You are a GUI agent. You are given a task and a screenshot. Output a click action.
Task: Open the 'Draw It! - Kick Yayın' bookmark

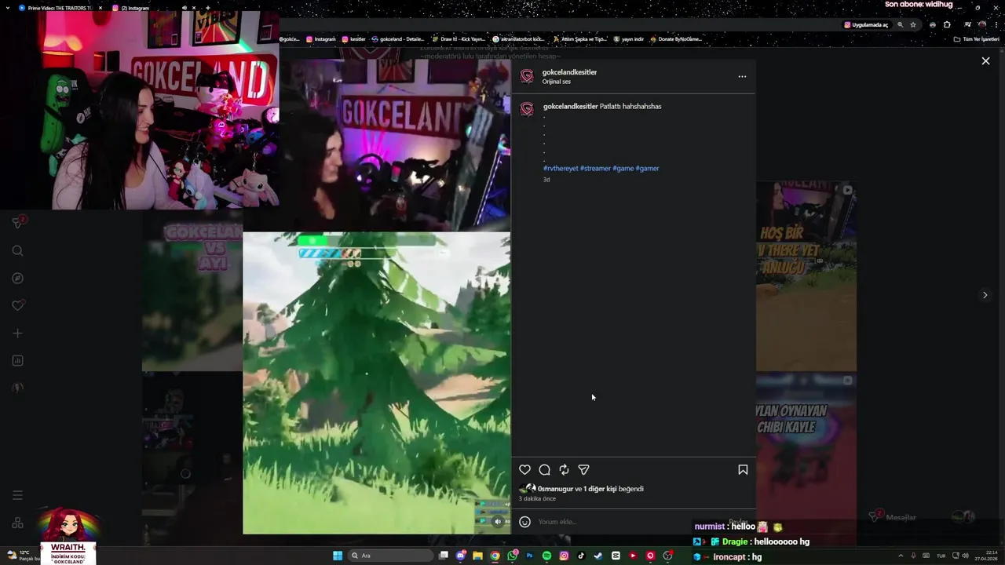(459, 38)
